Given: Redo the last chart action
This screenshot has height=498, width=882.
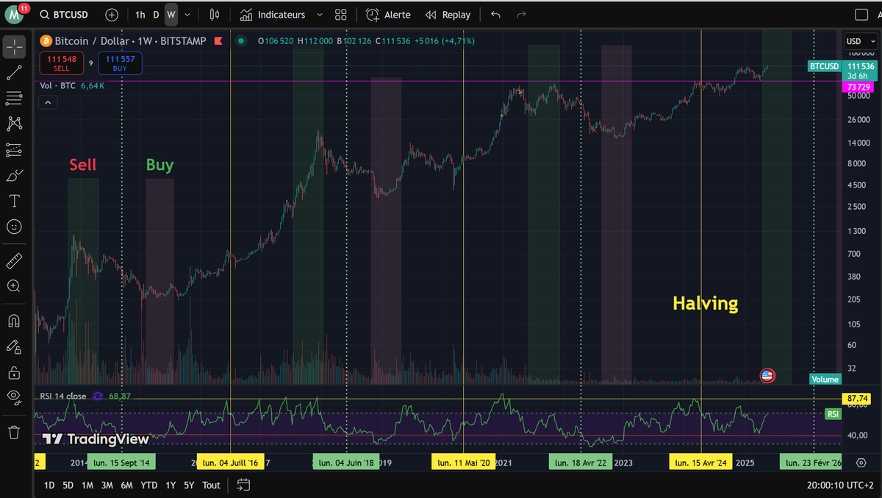Looking at the screenshot, I should tap(521, 15).
